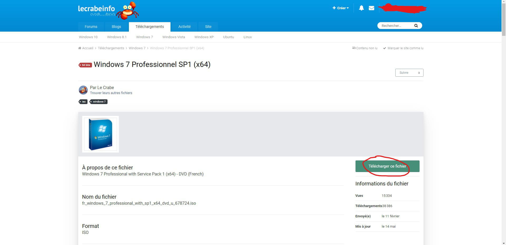Click Trouver leurs autres fichiers link

[x=111, y=93]
